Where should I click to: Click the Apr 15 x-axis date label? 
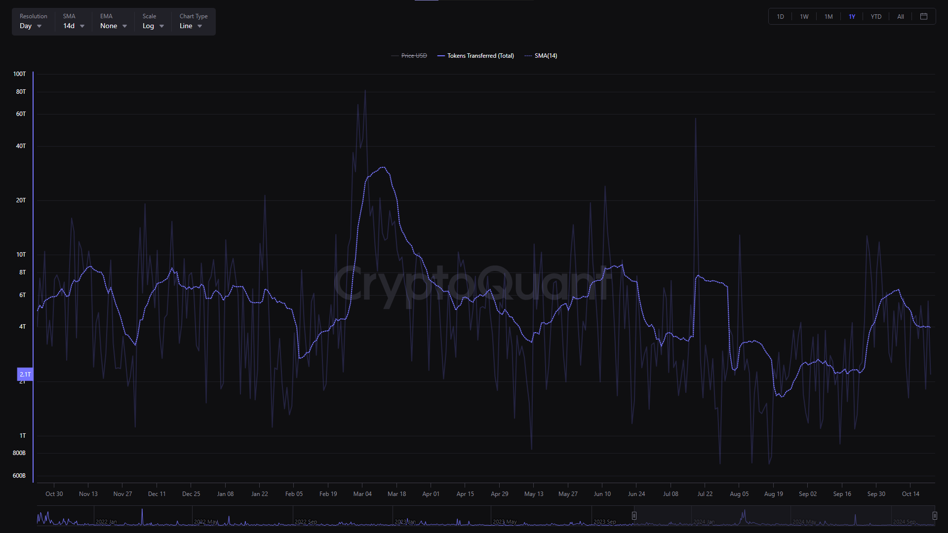coord(465,494)
